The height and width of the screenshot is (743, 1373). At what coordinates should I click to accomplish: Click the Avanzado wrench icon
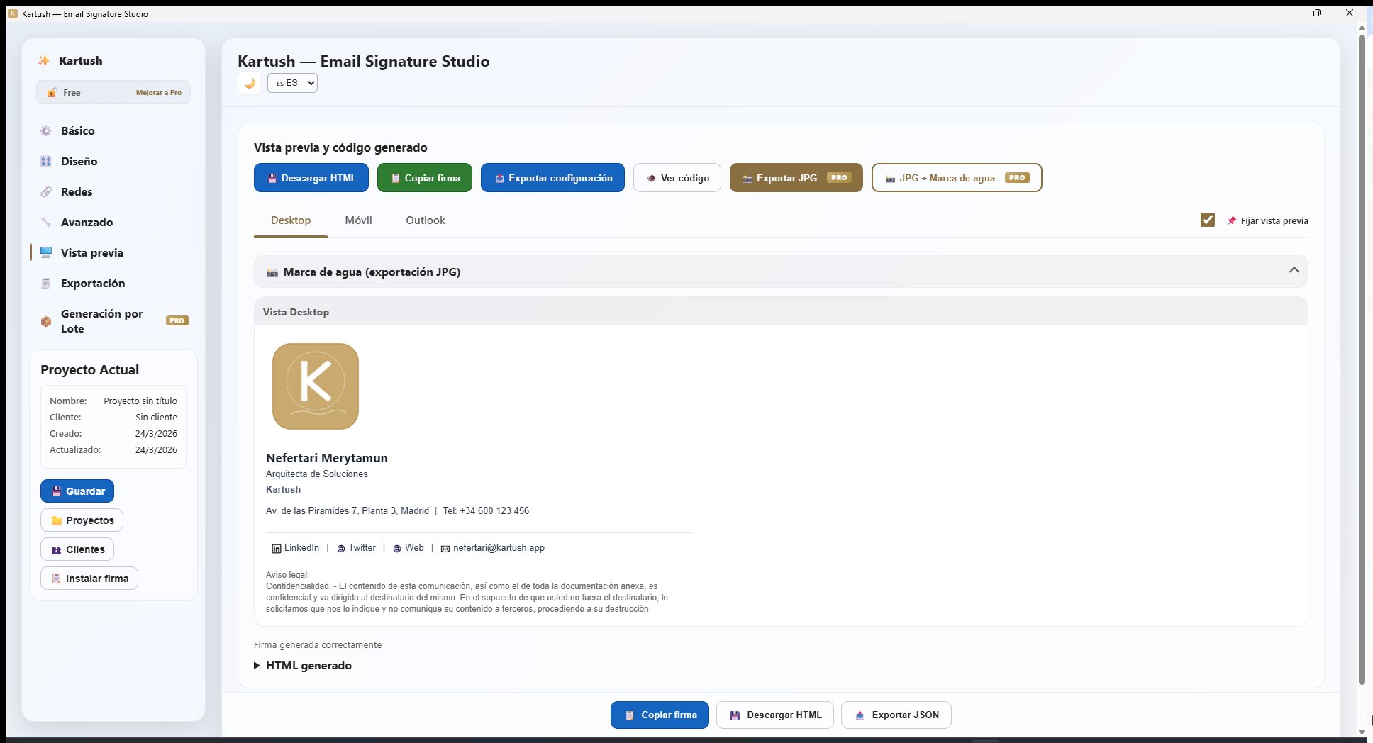pyautogui.click(x=46, y=223)
